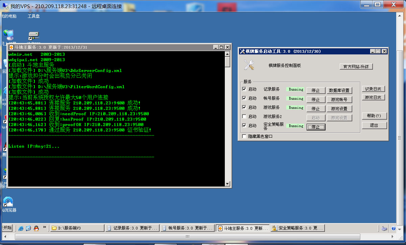Image resolution: width=406 pixels, height=245 pixels.
Task: Switch to 记录服务 taskbar window
Action: [x=132, y=228]
